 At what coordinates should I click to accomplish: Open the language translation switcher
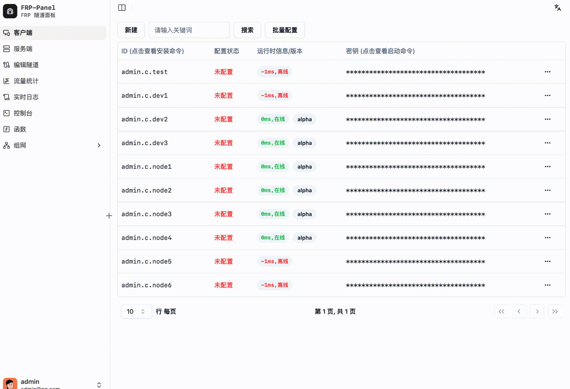tap(558, 8)
